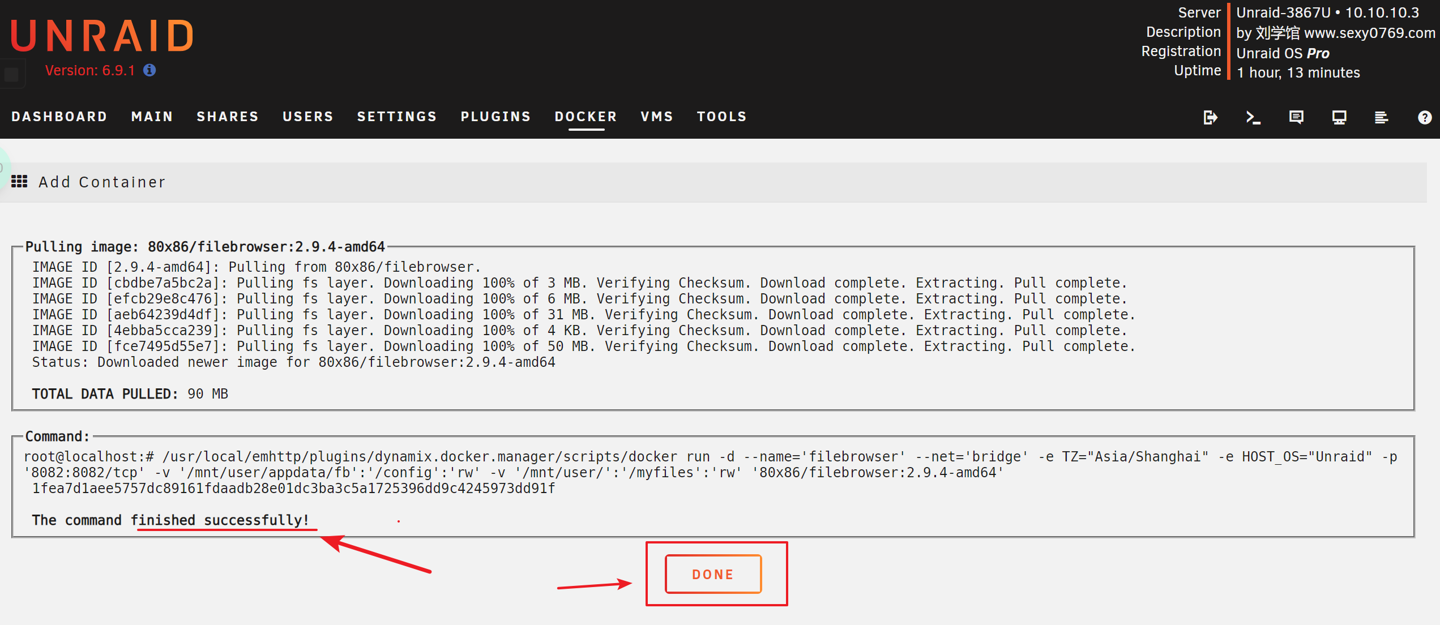The height and width of the screenshot is (625, 1440).
Task: Click 'The command finished successfully!' message
Action: (x=170, y=520)
